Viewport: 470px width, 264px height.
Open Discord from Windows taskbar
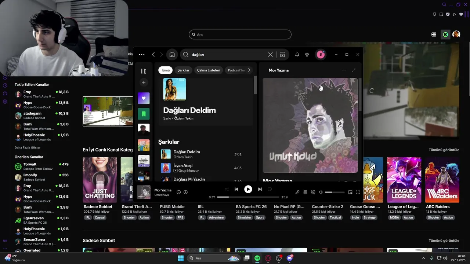[290, 258]
